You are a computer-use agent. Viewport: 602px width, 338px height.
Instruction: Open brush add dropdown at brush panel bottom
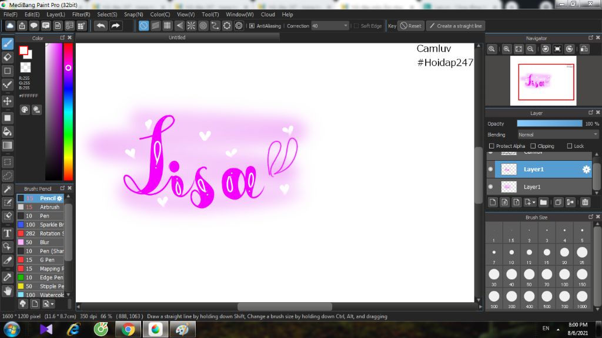[x=52, y=304]
